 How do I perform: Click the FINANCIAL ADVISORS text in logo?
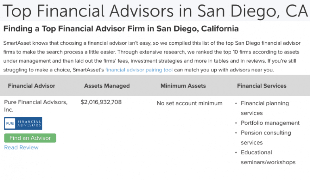(29, 123)
